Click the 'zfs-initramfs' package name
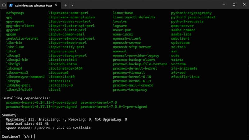Screen dimensions: 249x140 coord(184,68)
